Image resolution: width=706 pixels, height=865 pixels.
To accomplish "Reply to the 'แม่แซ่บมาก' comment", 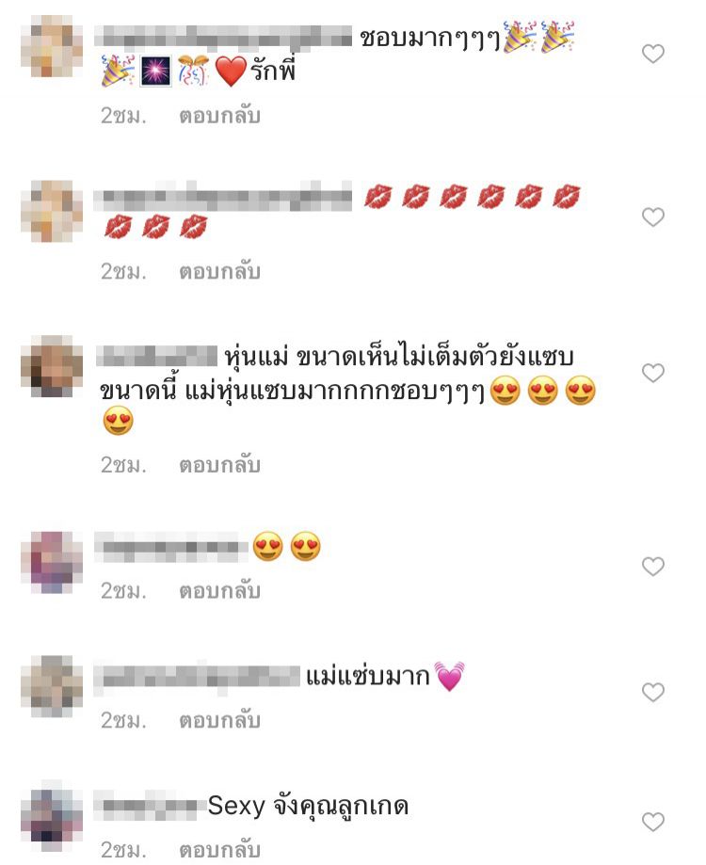I will pos(219,720).
